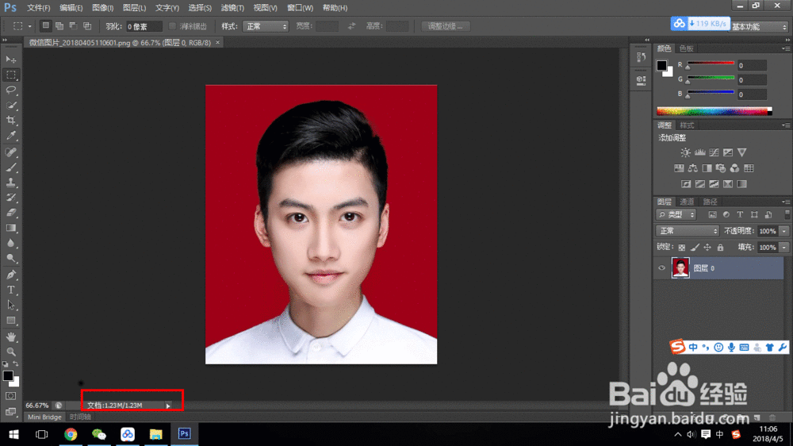
Task: Choose the Hand tool
Action: 11,336
